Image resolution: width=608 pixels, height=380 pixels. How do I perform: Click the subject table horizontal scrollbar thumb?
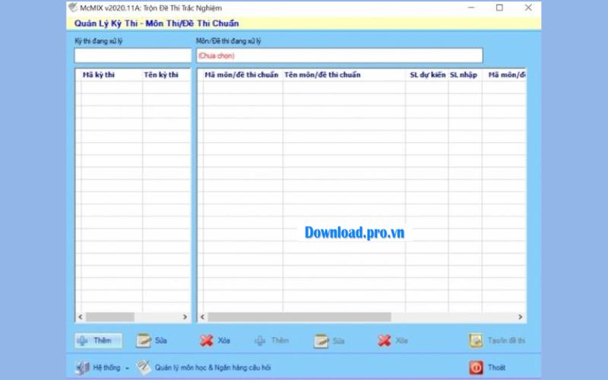point(299,317)
